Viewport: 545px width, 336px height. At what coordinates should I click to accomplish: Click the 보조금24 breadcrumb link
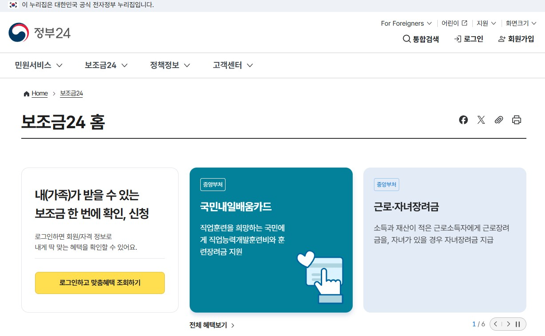coord(71,93)
